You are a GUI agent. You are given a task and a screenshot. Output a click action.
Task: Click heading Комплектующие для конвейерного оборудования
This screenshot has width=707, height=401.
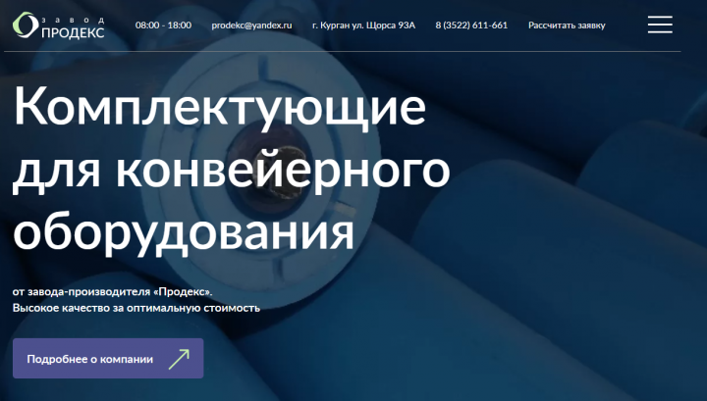click(232, 171)
